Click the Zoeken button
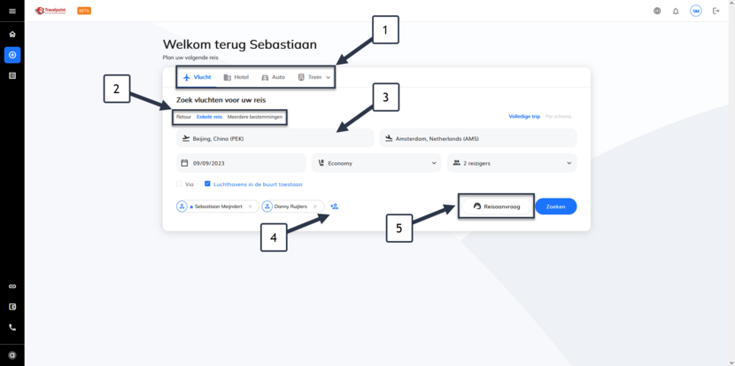This screenshot has height=366, width=735. [556, 206]
